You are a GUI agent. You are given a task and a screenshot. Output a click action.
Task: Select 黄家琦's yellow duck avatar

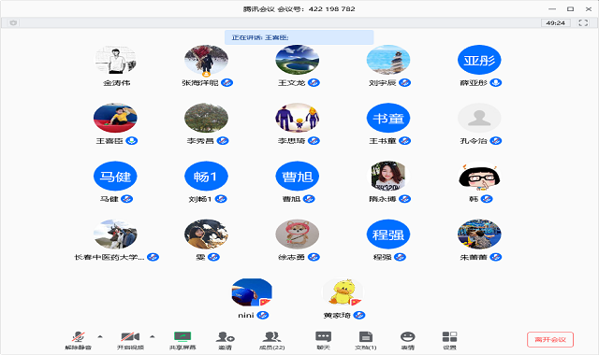click(x=343, y=292)
